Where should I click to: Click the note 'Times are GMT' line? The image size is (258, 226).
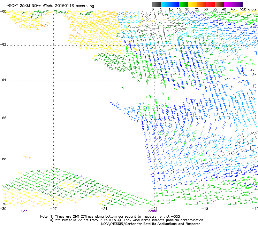[x=110, y=217]
